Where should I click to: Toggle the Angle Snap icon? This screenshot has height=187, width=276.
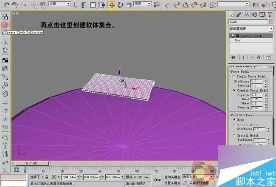tap(186, 5)
